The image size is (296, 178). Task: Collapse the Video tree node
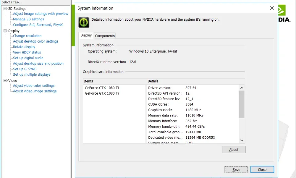pos(5,80)
